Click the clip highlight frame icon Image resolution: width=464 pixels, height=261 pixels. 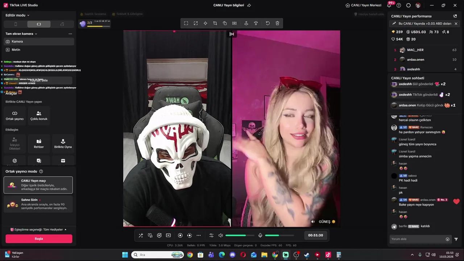[168, 235]
